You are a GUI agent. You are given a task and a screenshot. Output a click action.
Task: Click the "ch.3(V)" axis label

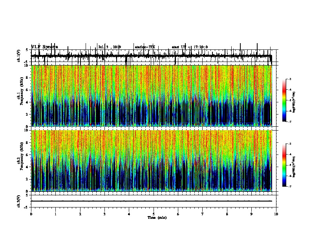tap(18, 201)
